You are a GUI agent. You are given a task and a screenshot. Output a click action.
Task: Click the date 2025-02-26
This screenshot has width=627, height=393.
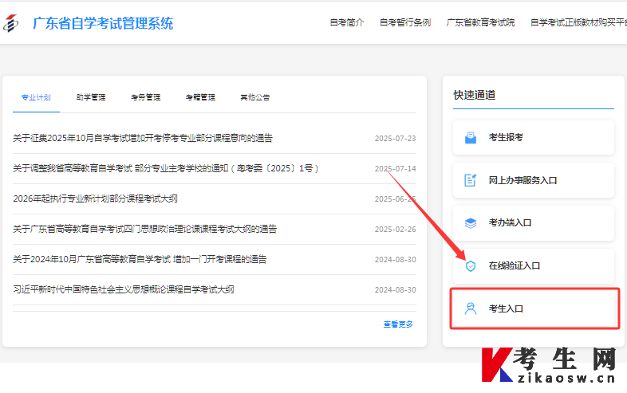pos(395,229)
